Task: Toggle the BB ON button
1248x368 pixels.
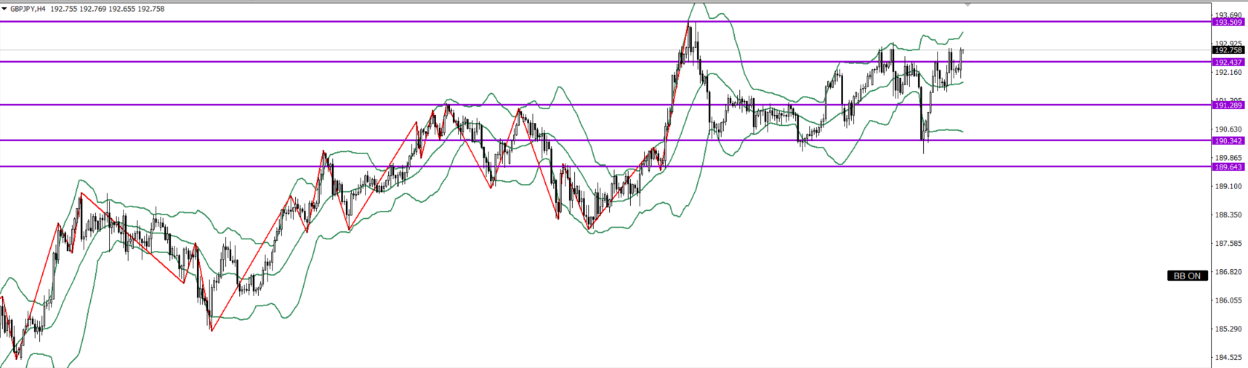Action: [x=1187, y=276]
